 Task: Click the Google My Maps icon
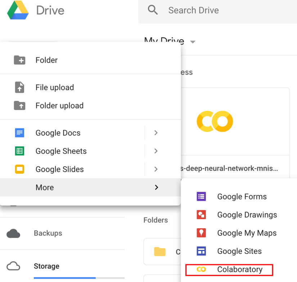click(201, 233)
